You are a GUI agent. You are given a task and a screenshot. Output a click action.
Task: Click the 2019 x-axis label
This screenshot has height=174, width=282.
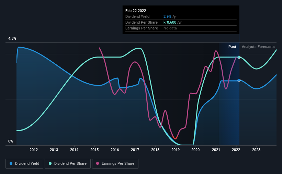click(x=176, y=150)
